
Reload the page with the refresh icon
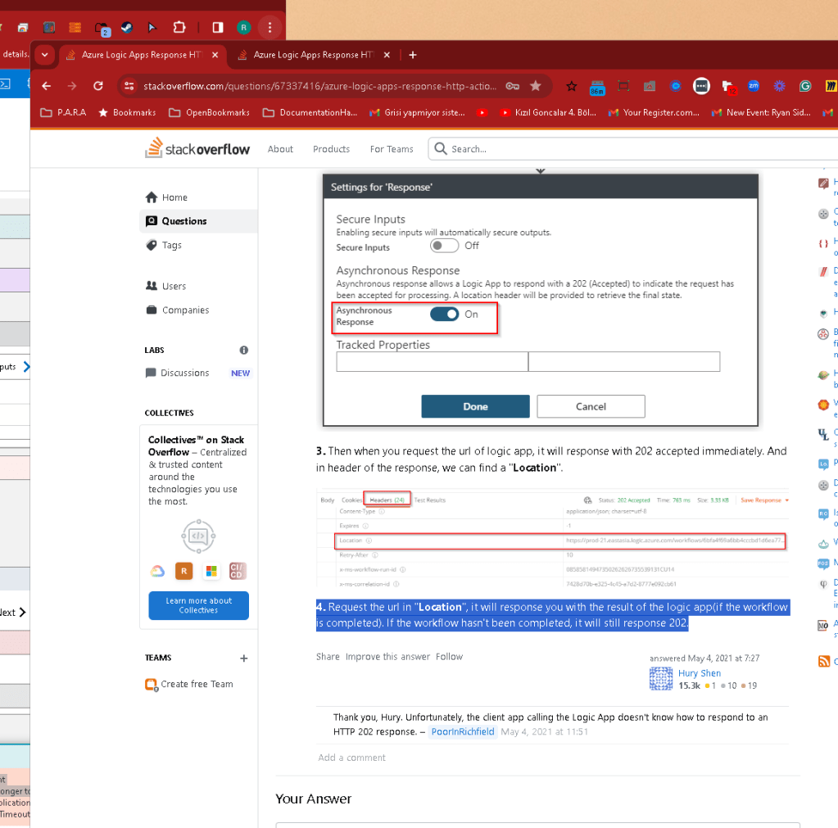click(98, 86)
